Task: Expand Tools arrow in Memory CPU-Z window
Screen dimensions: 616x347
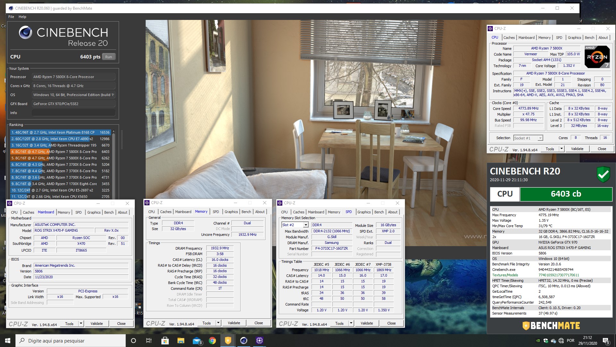Action: click(218, 323)
